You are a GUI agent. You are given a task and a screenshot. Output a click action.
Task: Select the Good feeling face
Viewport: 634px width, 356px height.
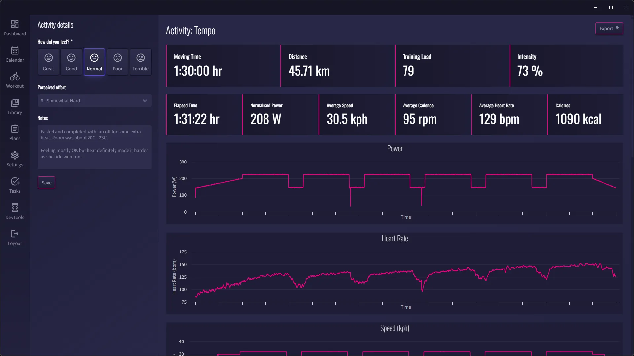71,62
